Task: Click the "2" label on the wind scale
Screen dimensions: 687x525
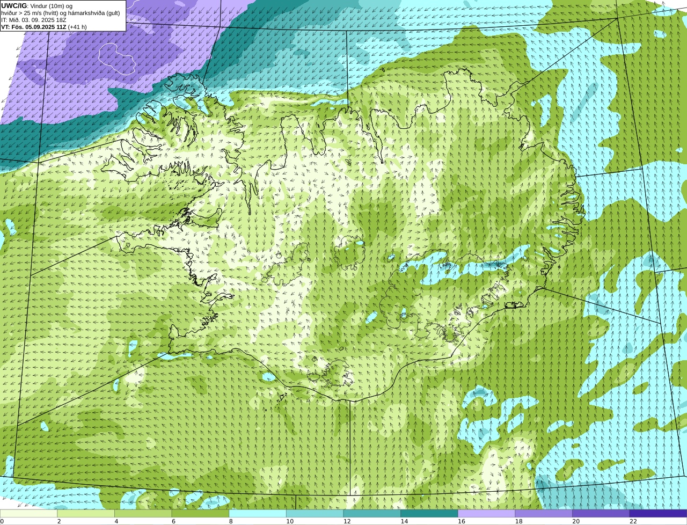Action: 59,521
